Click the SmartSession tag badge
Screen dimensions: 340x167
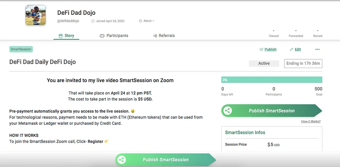pyautogui.click(x=21, y=49)
